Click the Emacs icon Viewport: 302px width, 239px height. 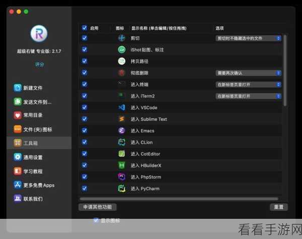pyautogui.click(x=121, y=131)
